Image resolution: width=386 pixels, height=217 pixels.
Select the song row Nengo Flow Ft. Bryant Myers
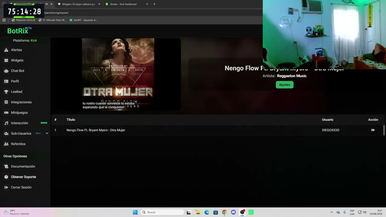point(218,130)
